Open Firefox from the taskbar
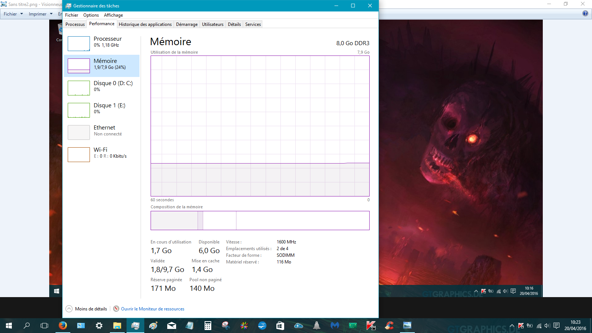The image size is (592, 333). (63, 326)
